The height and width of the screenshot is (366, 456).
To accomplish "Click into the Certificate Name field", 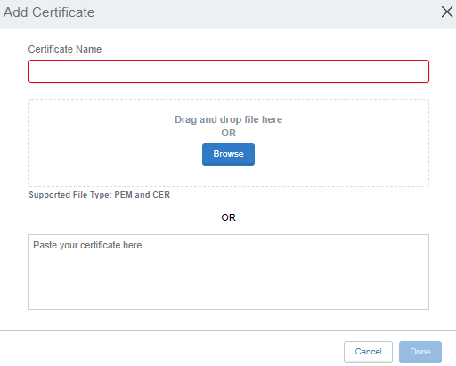I will click(x=229, y=71).
